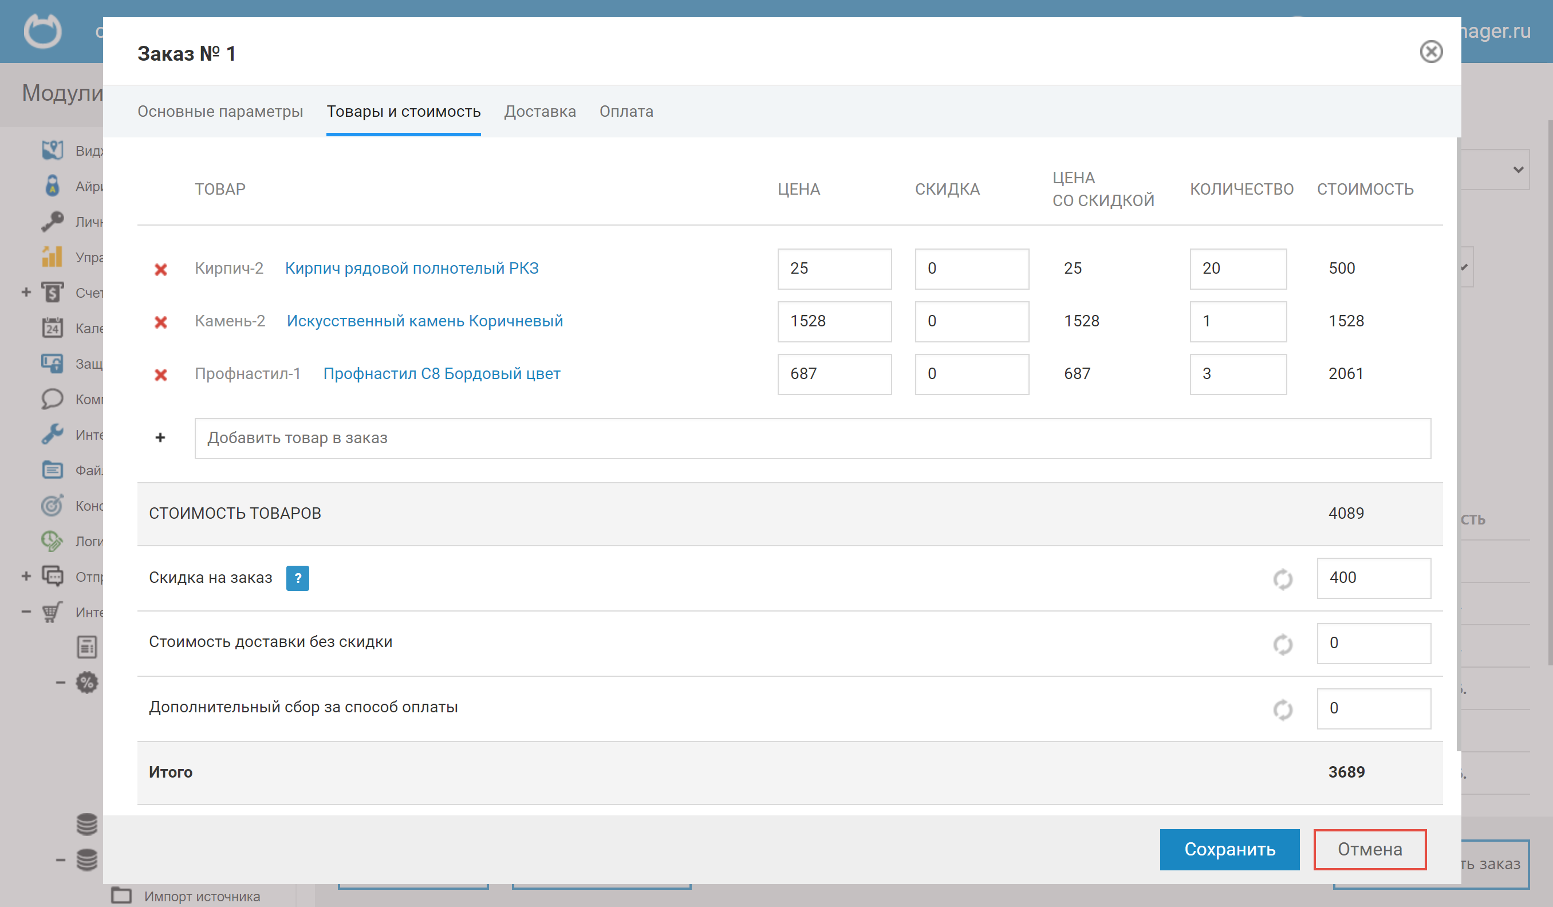1553x907 pixels.
Task: Open the wrench integration module icon
Action: pos(52,435)
